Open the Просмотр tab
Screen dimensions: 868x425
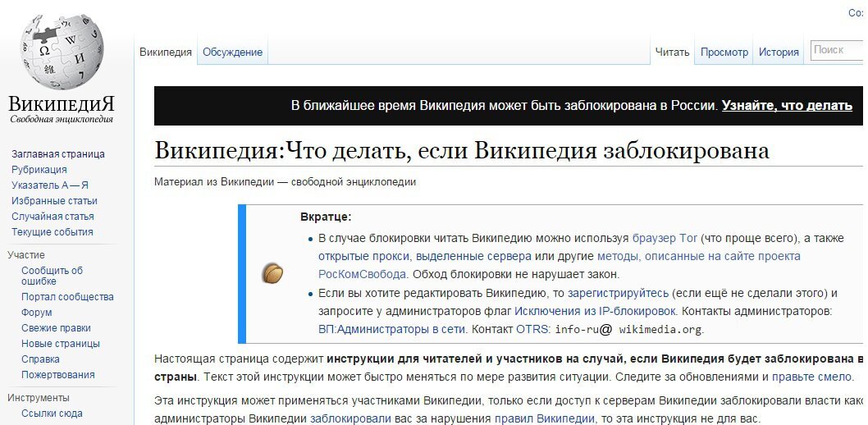coord(724,52)
